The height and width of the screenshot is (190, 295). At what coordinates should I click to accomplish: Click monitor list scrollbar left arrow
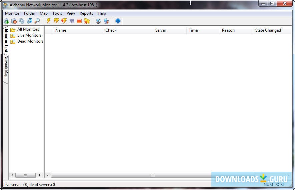[48, 175]
